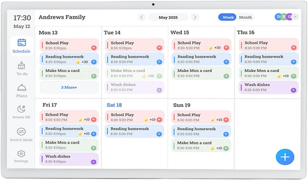Open Thursday's Wash dishes event
This screenshot has height=180, width=308.
click(x=268, y=87)
